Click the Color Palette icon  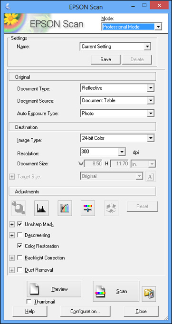click(111, 208)
